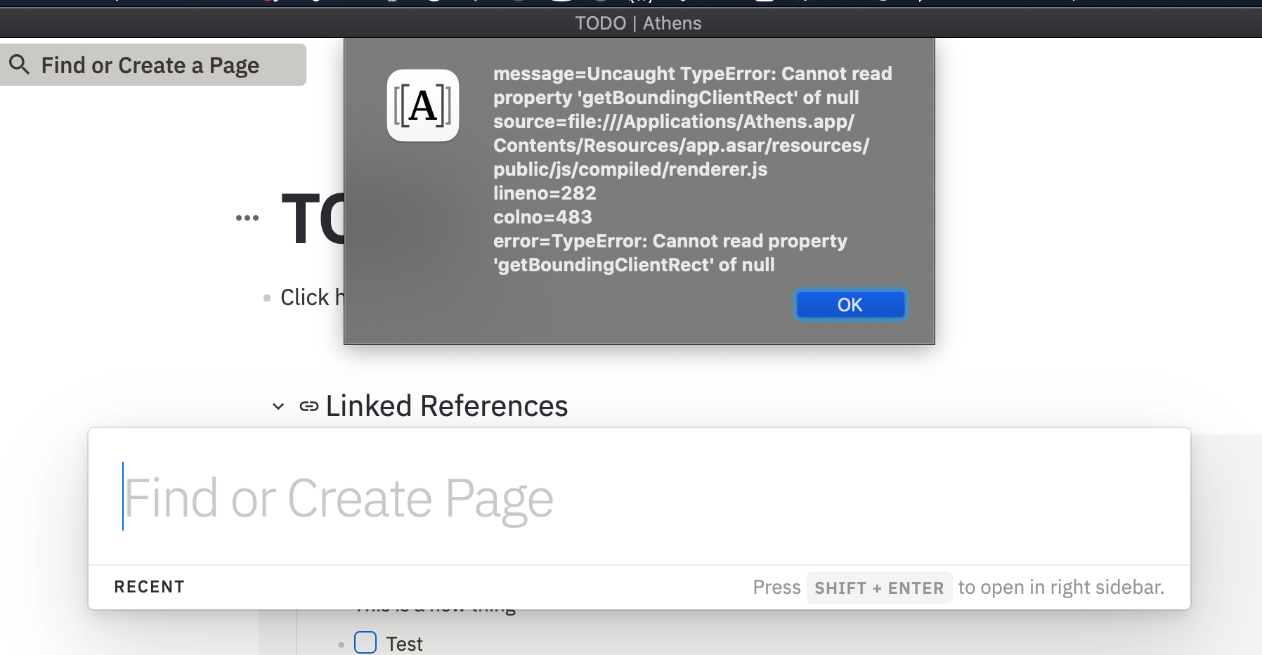Click the search magnifier icon beside Find or Create a Page
Viewport: 1262px width, 655px height.
20,64
